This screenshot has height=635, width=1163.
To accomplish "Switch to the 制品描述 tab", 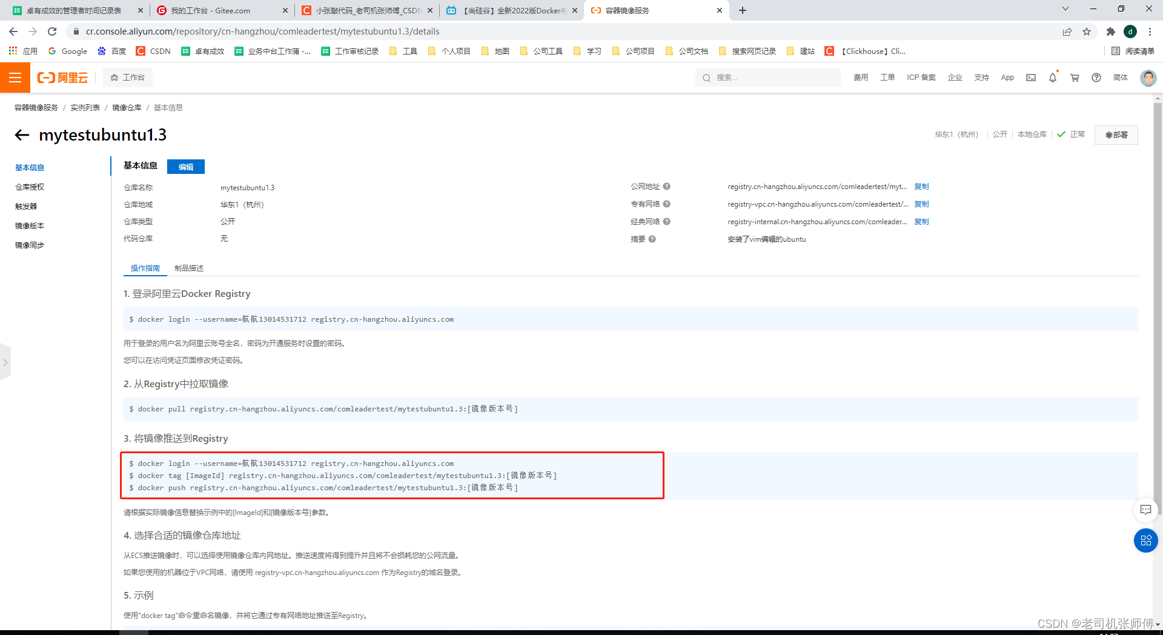I will pyautogui.click(x=189, y=268).
